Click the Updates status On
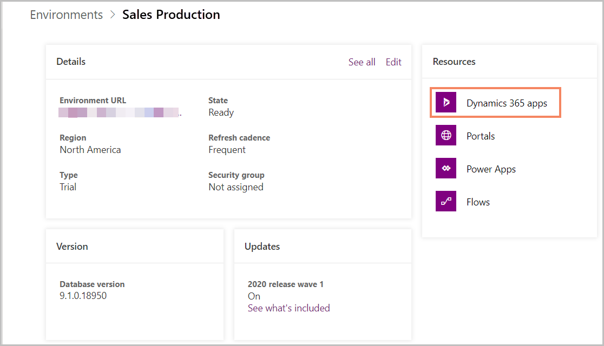Image resolution: width=604 pixels, height=346 pixels. 254,296
